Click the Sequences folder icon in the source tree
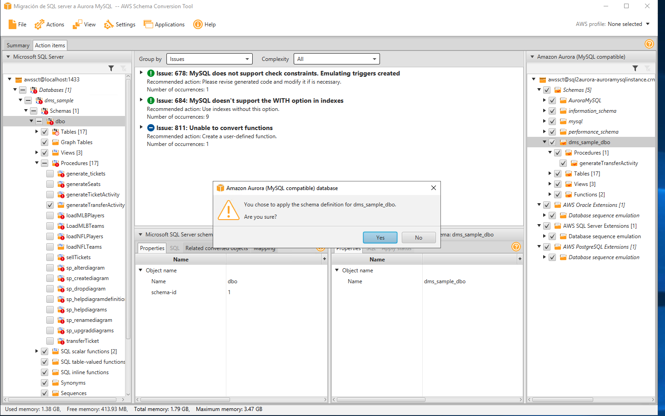This screenshot has height=416, width=665. click(55, 393)
